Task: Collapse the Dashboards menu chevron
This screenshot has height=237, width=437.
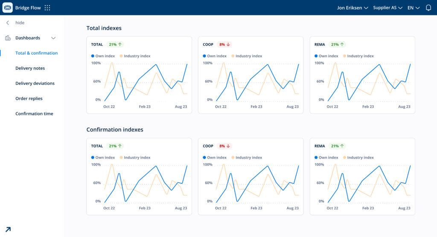Action: coord(53,38)
